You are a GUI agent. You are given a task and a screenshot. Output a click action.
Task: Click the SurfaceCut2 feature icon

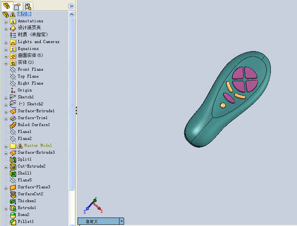click(x=13, y=194)
